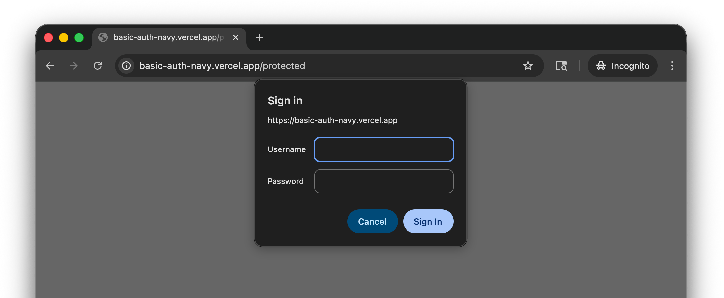
Task: Click the red close window button
Action: tap(48, 38)
